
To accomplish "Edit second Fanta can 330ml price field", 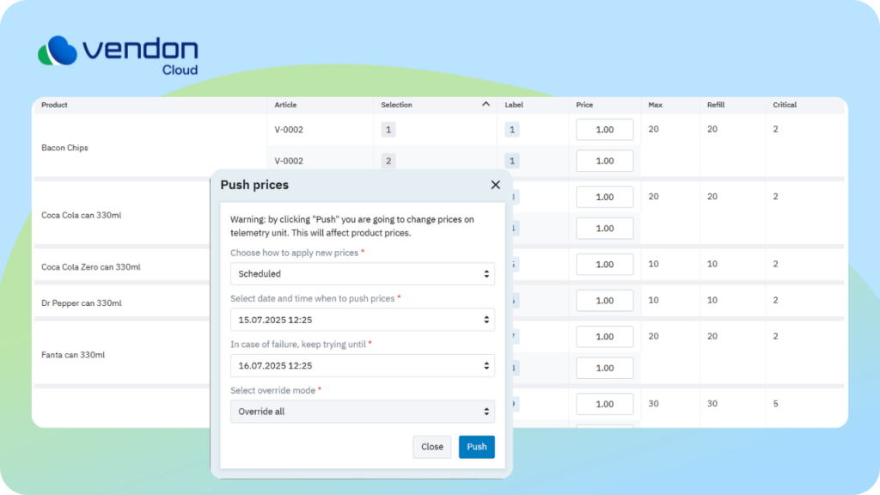I will click(604, 368).
